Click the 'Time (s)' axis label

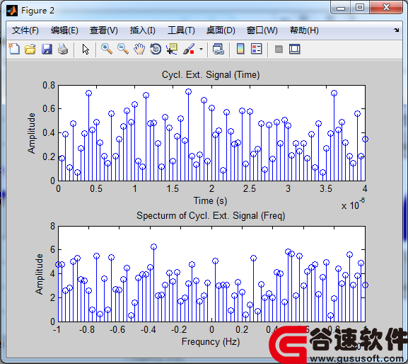[210, 200]
